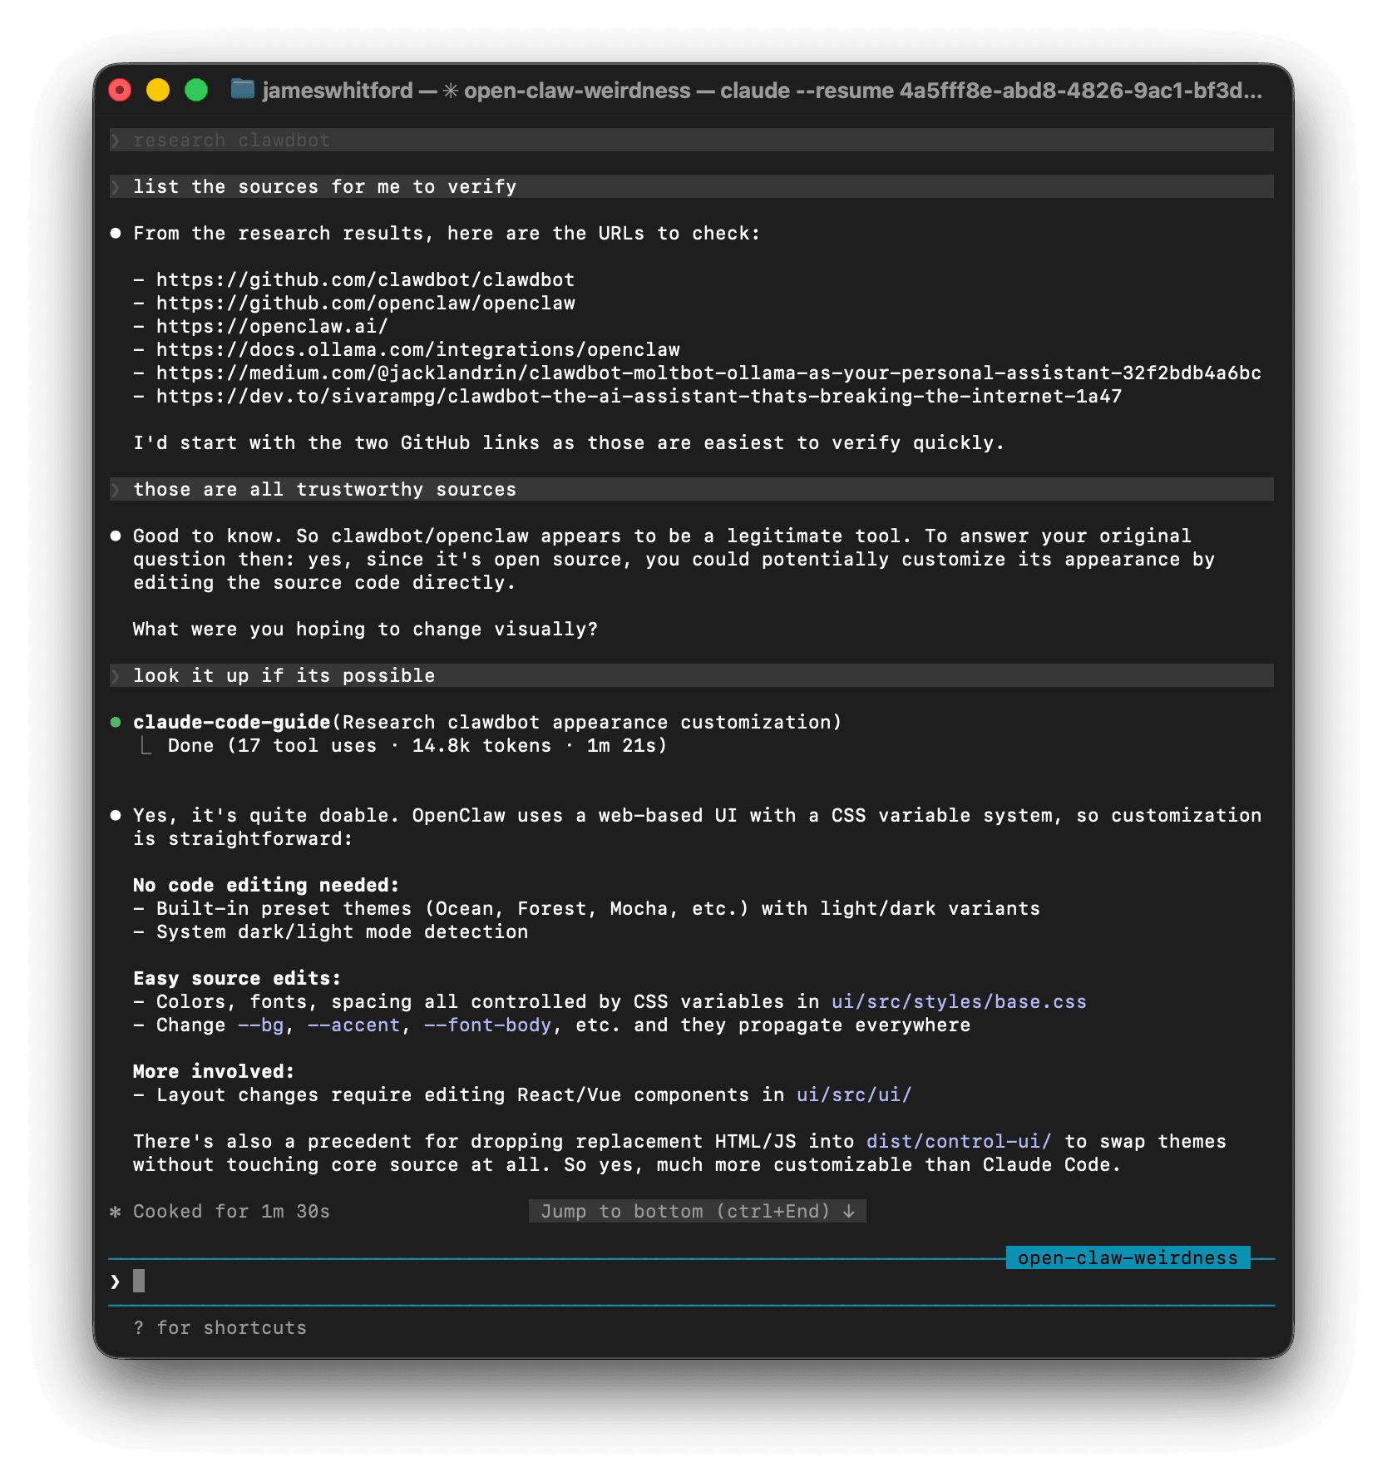This screenshot has height=1482, width=1387.
Task: Click the down-arrow icon in Jump to bottom
Action: coord(851,1212)
